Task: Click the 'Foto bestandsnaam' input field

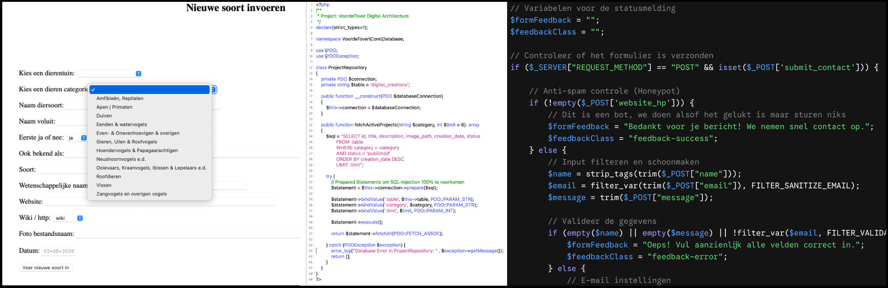Action: tap(188, 234)
